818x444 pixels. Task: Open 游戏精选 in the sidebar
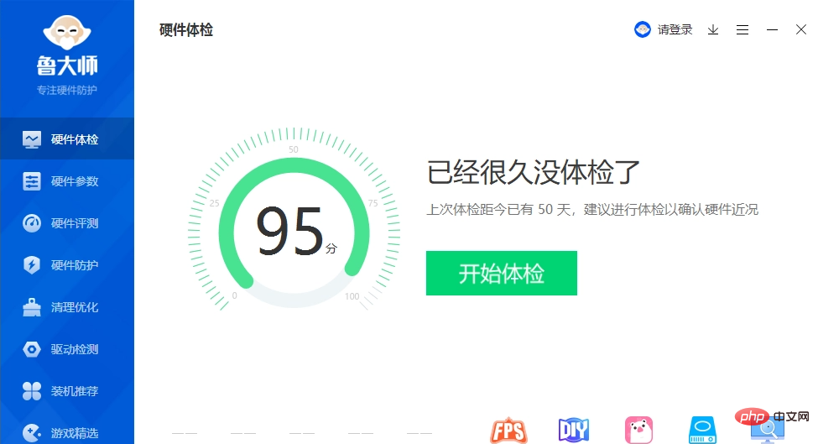pos(67,432)
